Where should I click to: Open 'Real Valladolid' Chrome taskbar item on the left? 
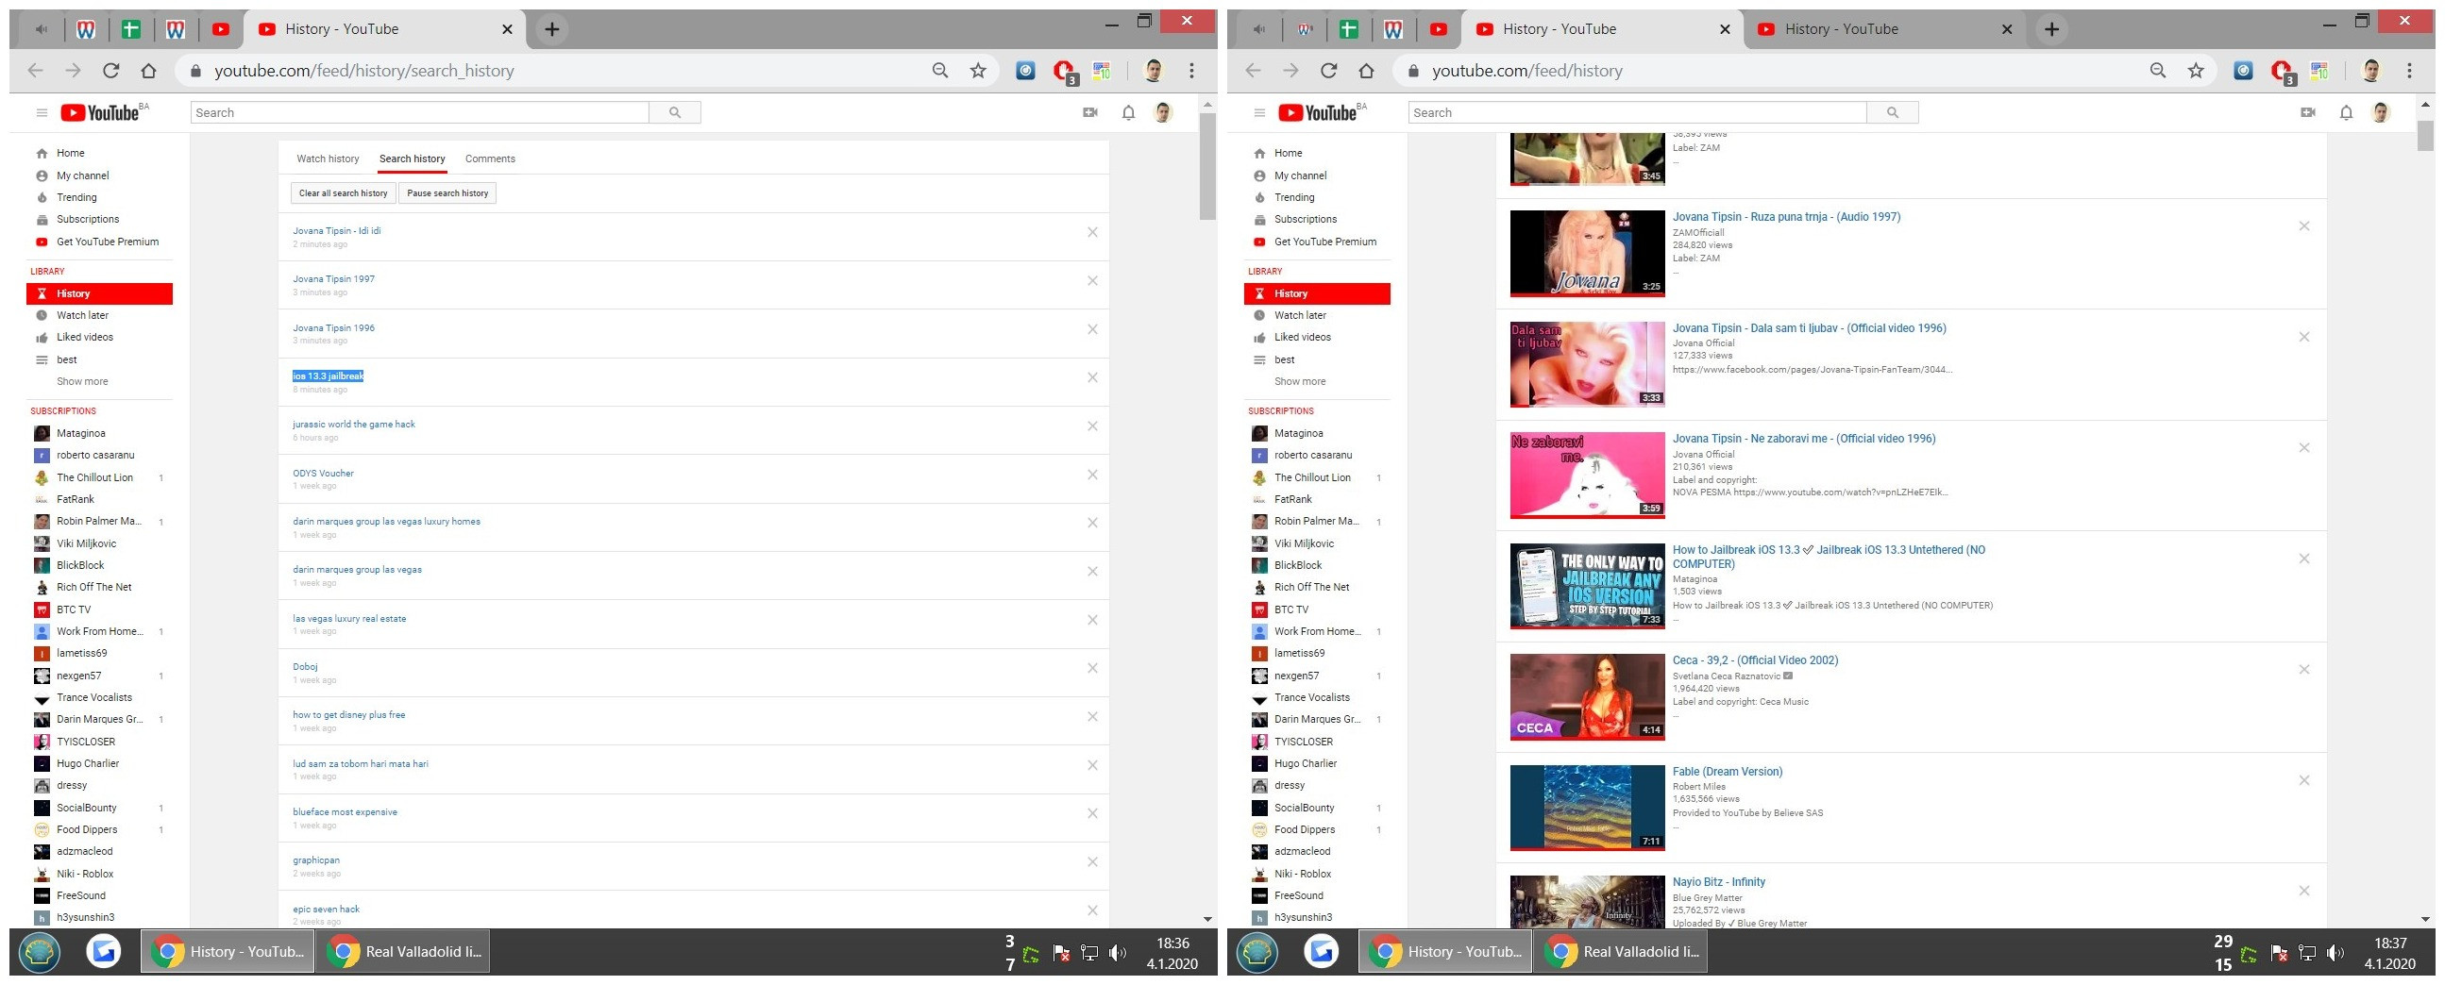tap(405, 951)
